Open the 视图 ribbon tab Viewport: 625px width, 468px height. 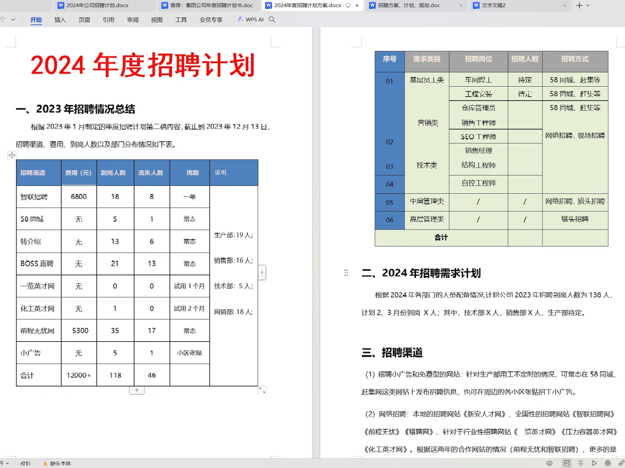coord(157,19)
